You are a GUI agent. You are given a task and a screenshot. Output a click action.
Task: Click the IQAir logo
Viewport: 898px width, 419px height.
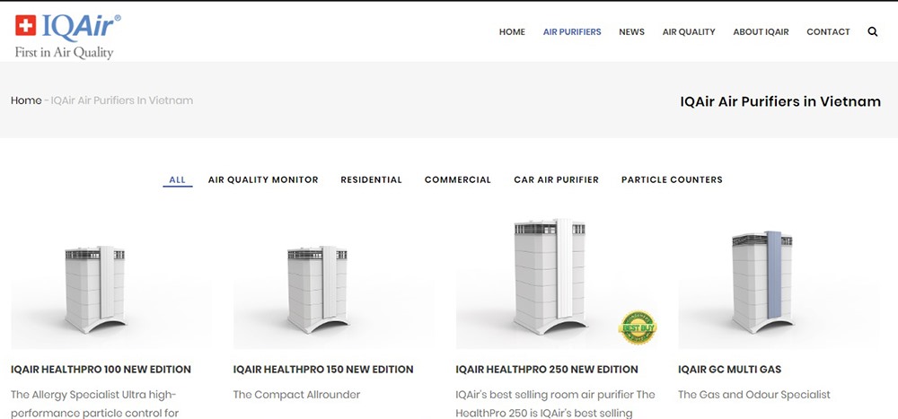(x=68, y=36)
